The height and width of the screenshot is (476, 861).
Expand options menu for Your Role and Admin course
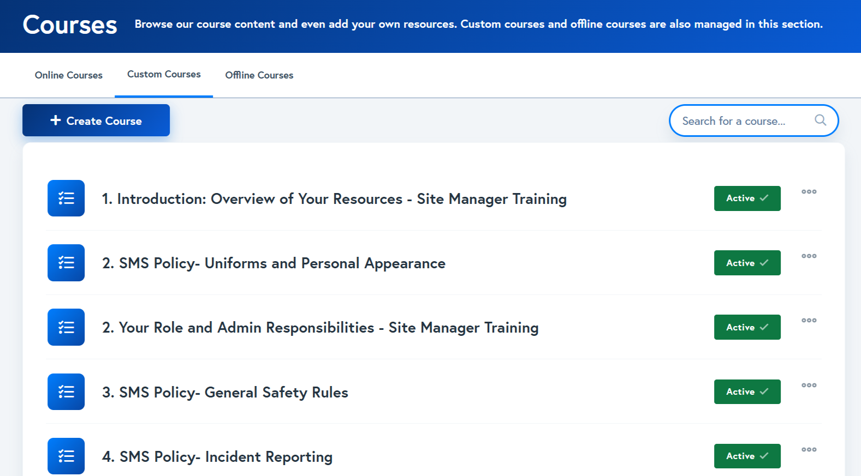(809, 321)
